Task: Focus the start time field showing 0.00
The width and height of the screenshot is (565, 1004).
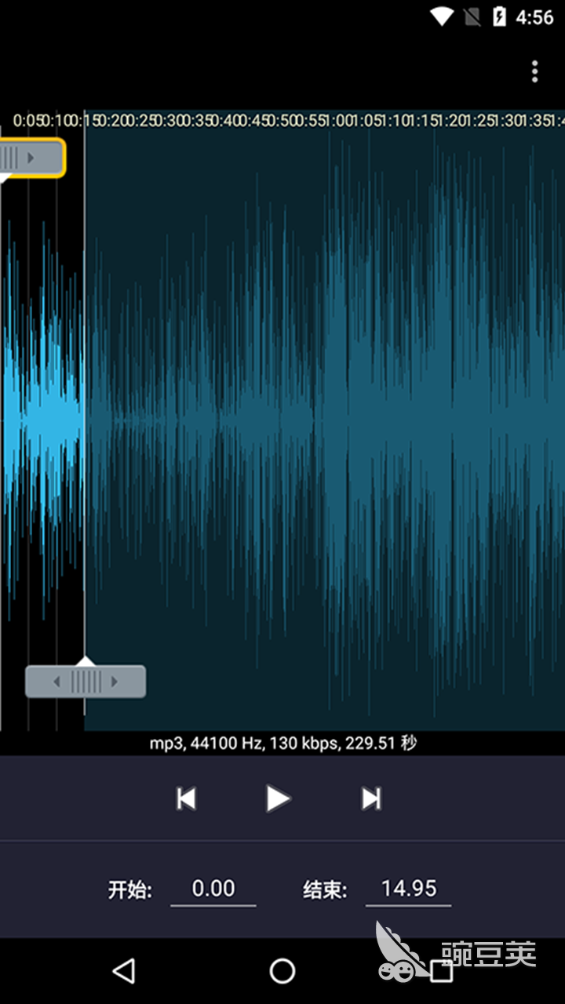Action: [x=213, y=889]
